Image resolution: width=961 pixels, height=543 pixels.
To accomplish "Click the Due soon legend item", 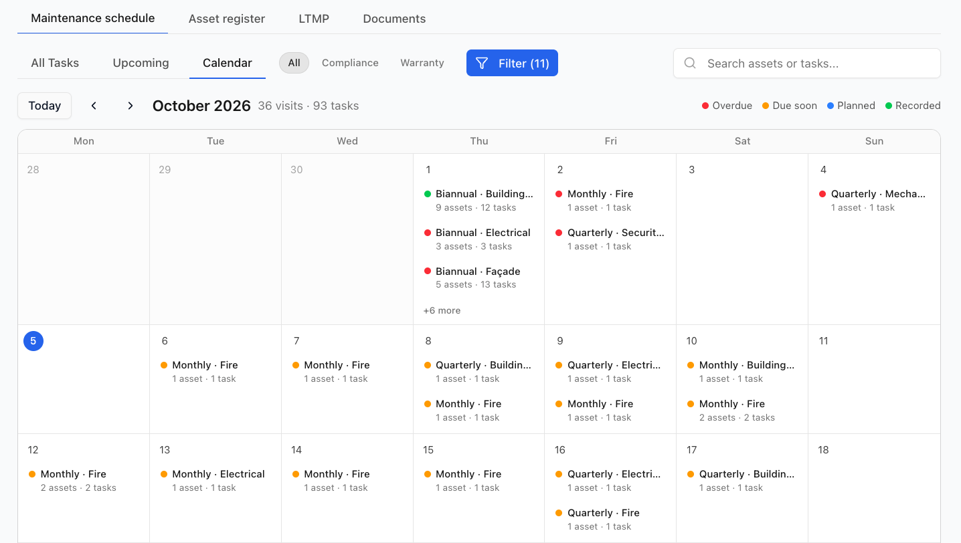I will pos(790,106).
